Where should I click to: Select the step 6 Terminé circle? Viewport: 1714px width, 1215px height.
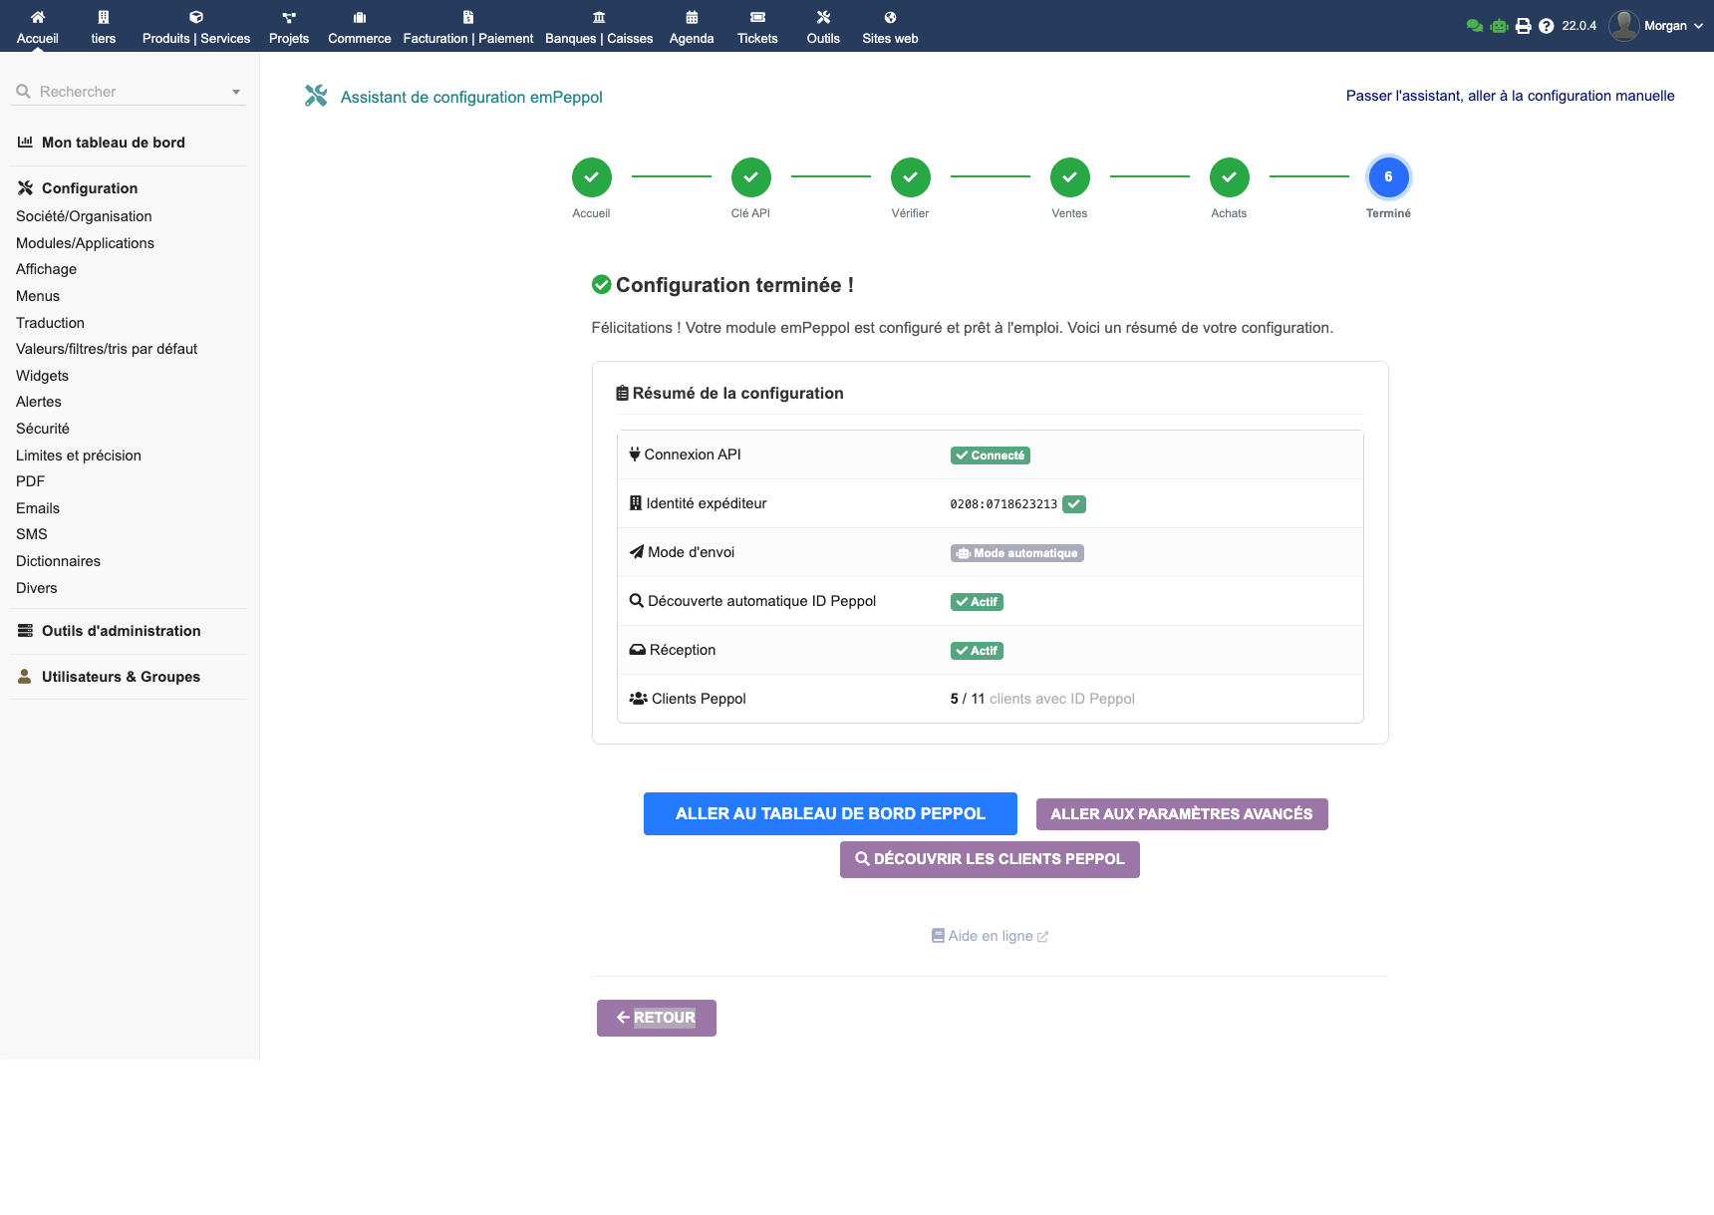coord(1389,177)
